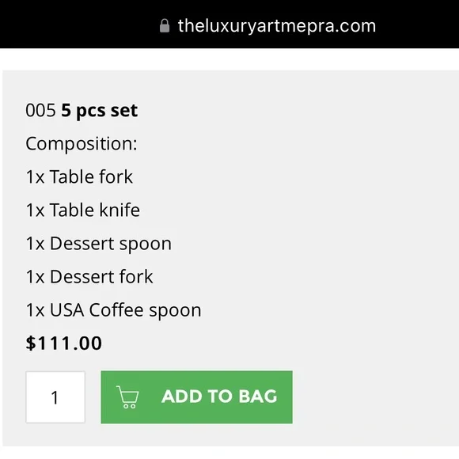This screenshot has height=459, width=459.
Task: Click the number 1 in quantity field
Action: (x=55, y=397)
